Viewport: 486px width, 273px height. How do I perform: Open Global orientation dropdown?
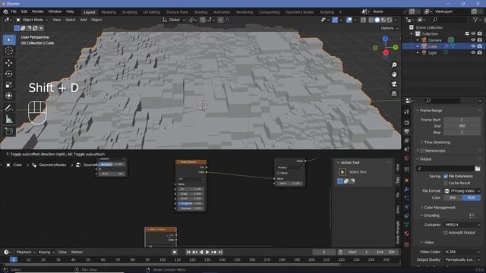pos(174,20)
